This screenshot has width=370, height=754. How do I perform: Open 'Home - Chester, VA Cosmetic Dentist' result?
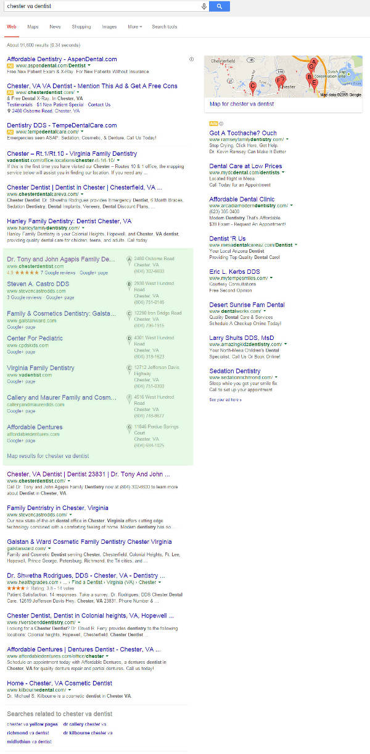coord(59,683)
